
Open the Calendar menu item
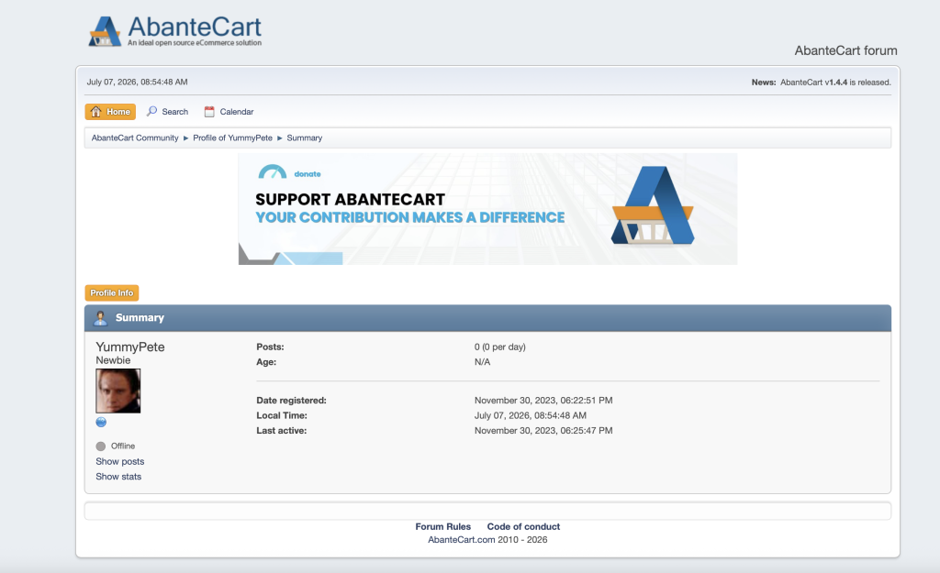229,111
